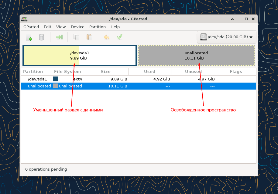Viewport: 278px width, 194px height.
Task: Roll up the window with the up-arrow button
Action: pos(232,19)
